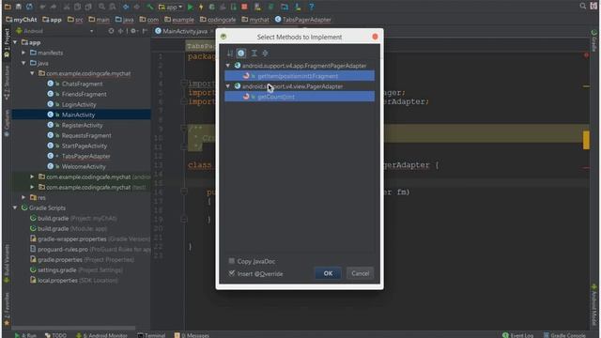Viewport: 601px width, 338px height.
Task: Click the green Run app button
Action: point(191,7)
